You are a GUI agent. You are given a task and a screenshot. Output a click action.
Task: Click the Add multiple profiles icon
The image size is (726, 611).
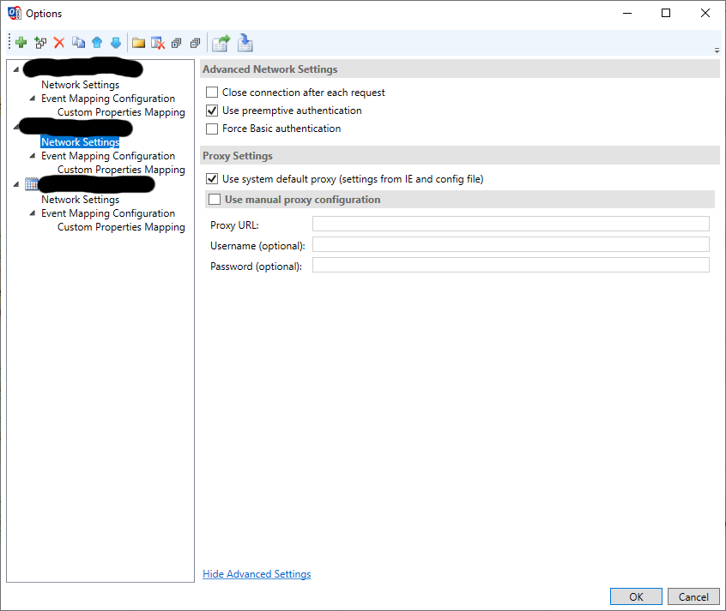40,43
